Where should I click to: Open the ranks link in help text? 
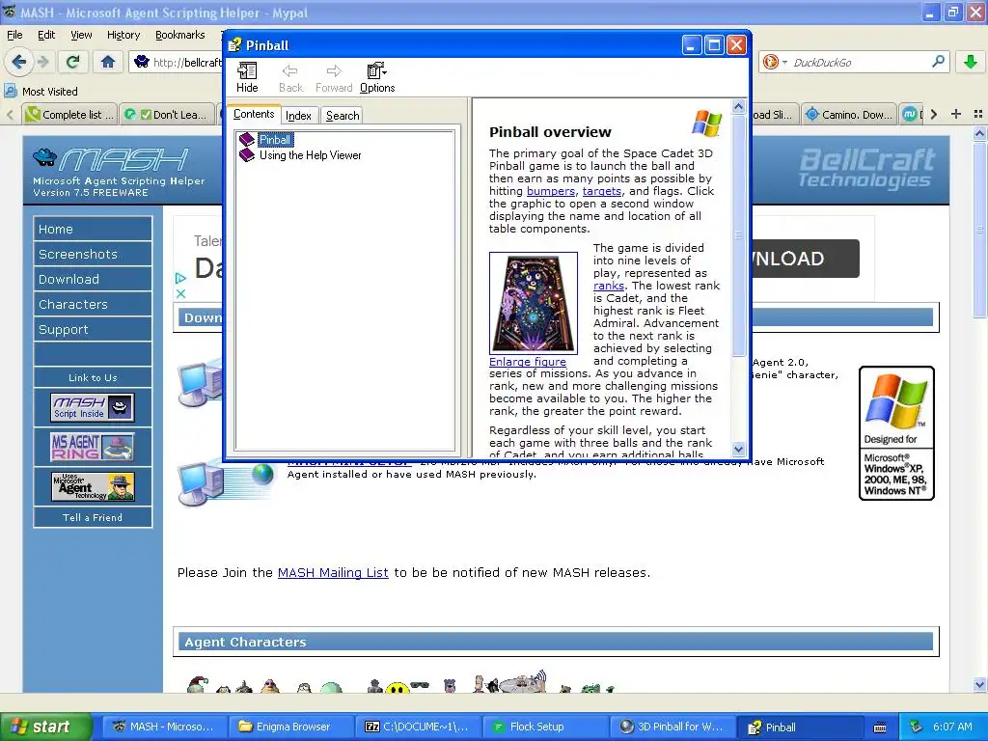coord(608,286)
